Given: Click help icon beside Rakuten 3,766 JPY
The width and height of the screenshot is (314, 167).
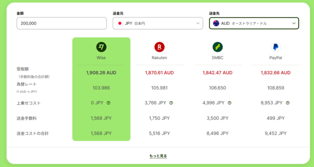Looking at the screenshot, I should click(171, 103).
